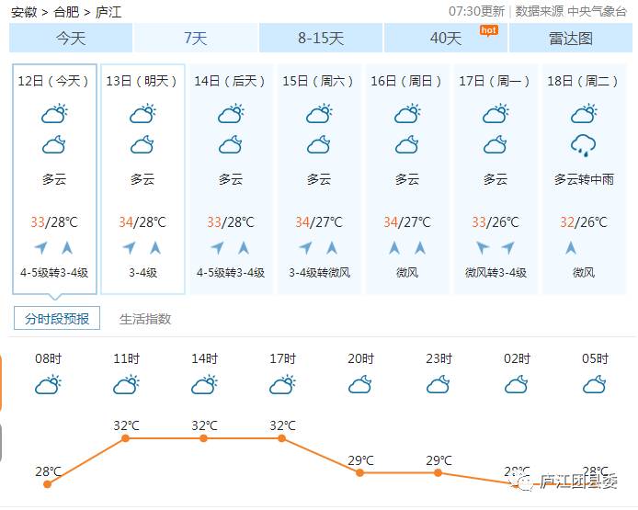
Task: Click the daytime cloudy icon for the 12th
Action: pyautogui.click(x=54, y=113)
